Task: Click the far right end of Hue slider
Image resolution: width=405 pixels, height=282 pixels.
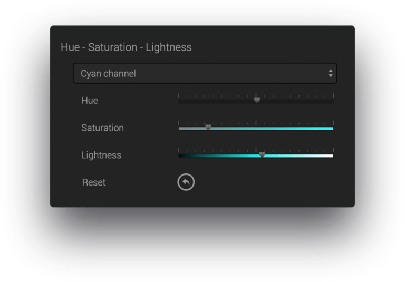Action: tap(333, 101)
